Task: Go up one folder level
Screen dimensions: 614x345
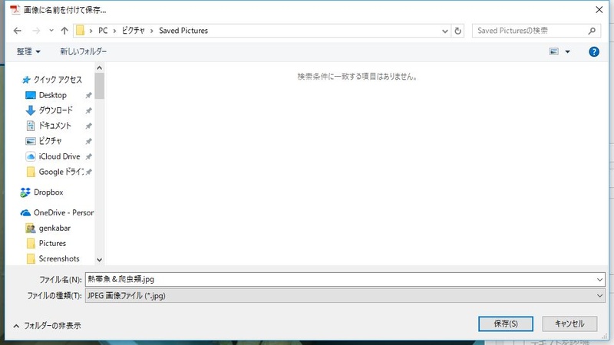Action: [x=64, y=31]
